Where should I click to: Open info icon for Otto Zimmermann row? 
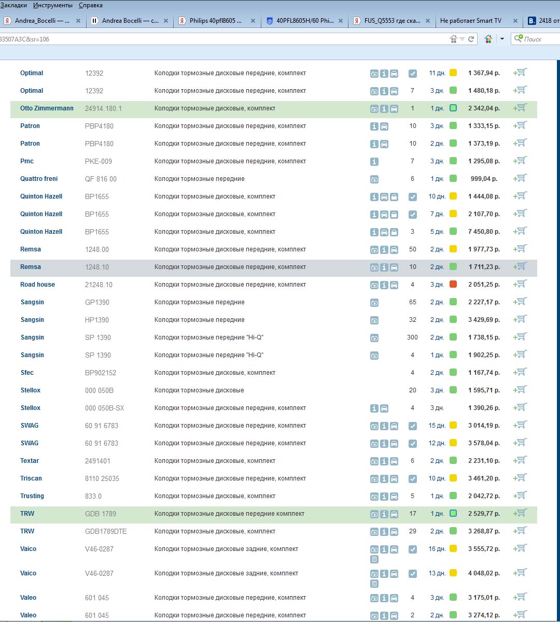click(384, 109)
